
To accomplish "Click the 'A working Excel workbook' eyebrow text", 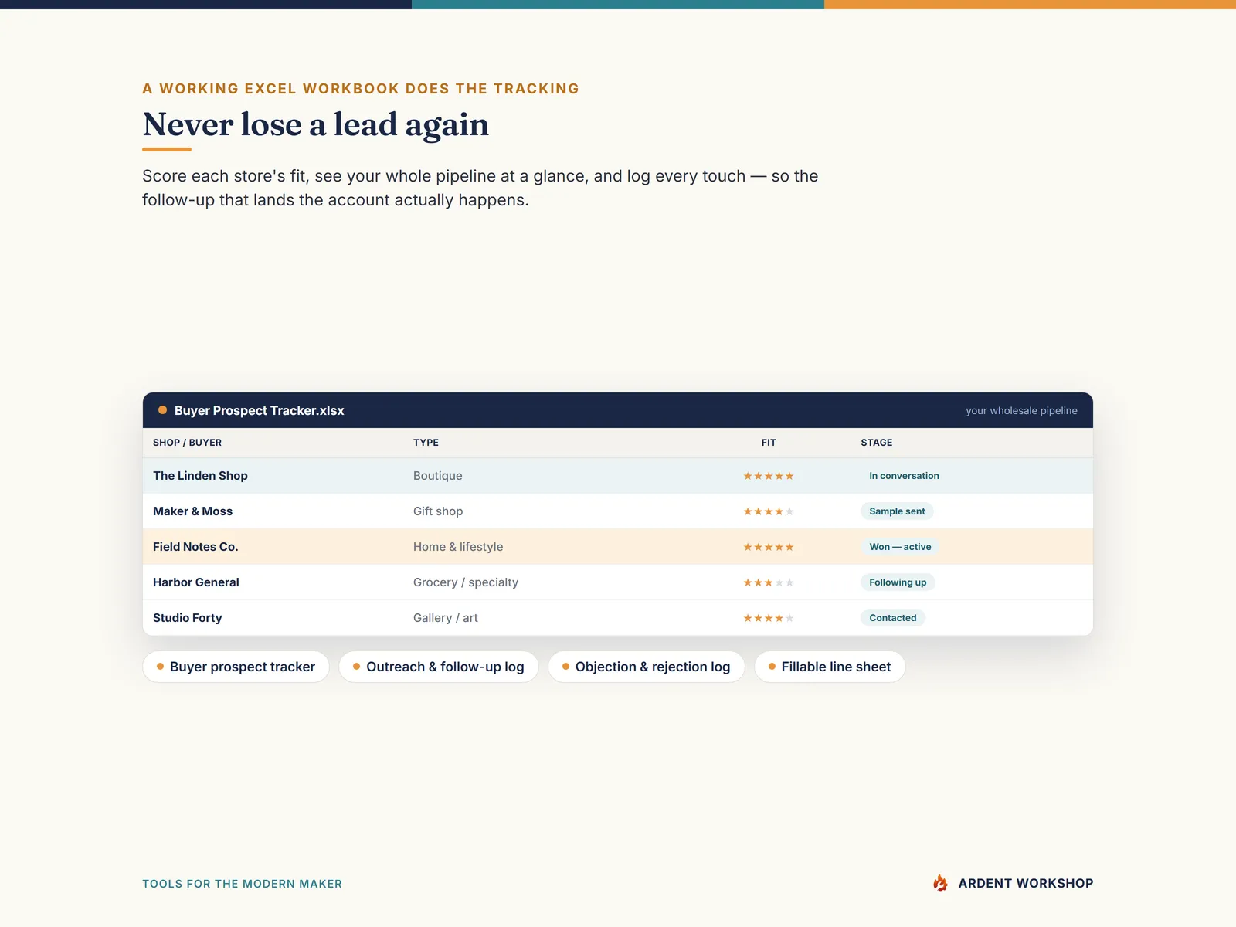I will tap(361, 88).
